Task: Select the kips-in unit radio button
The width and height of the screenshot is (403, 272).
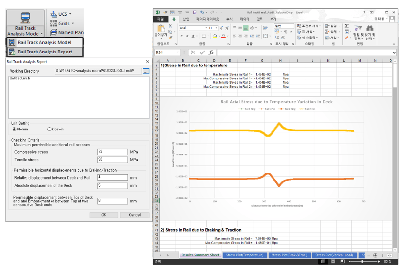Action: tap(49, 129)
